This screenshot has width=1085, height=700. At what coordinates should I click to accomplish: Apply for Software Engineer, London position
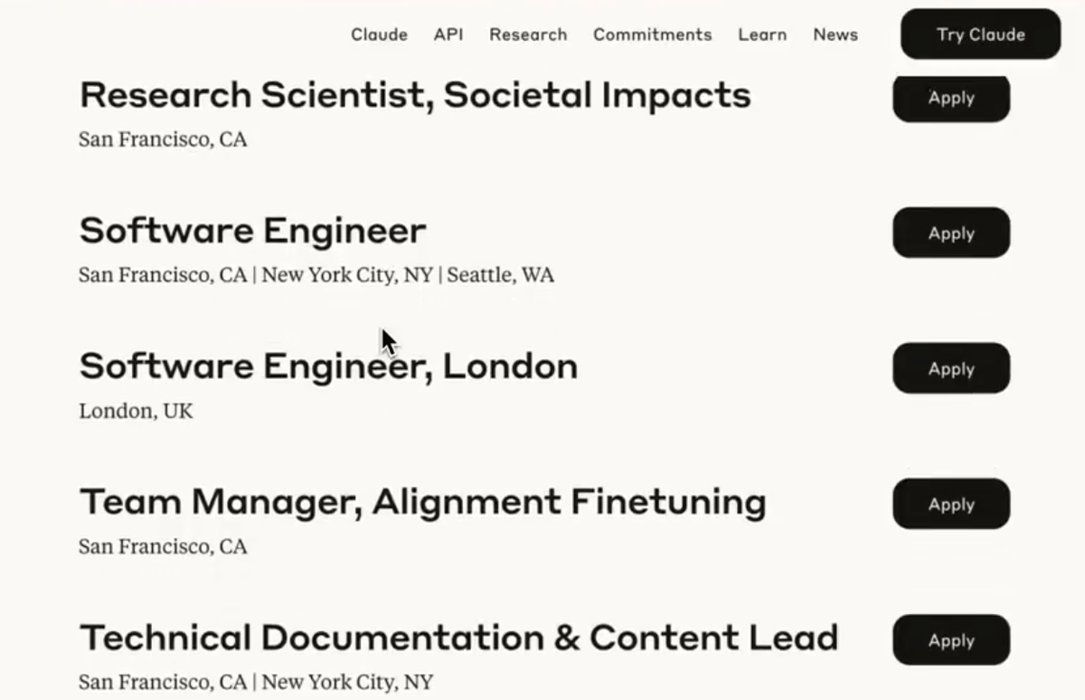tap(951, 369)
